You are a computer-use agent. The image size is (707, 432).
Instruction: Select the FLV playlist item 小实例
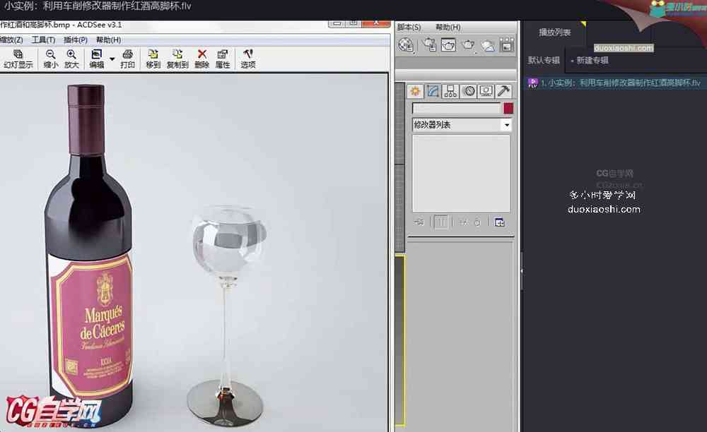pos(615,83)
